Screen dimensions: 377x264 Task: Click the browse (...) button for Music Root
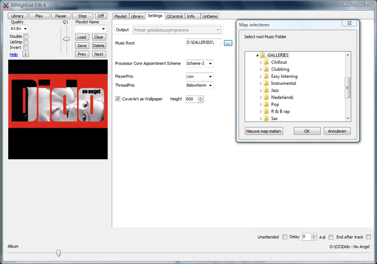click(x=228, y=43)
